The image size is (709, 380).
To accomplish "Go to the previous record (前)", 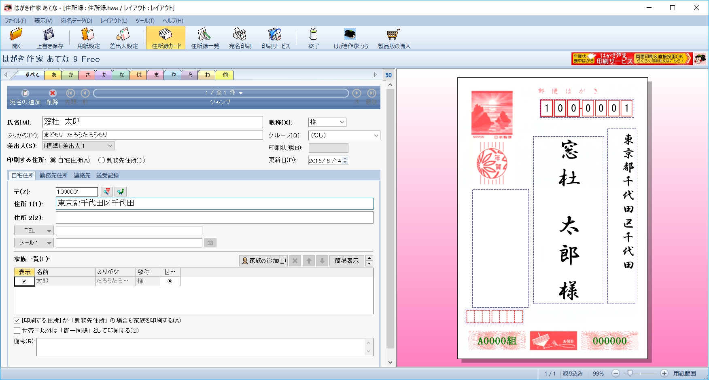I will (x=85, y=97).
